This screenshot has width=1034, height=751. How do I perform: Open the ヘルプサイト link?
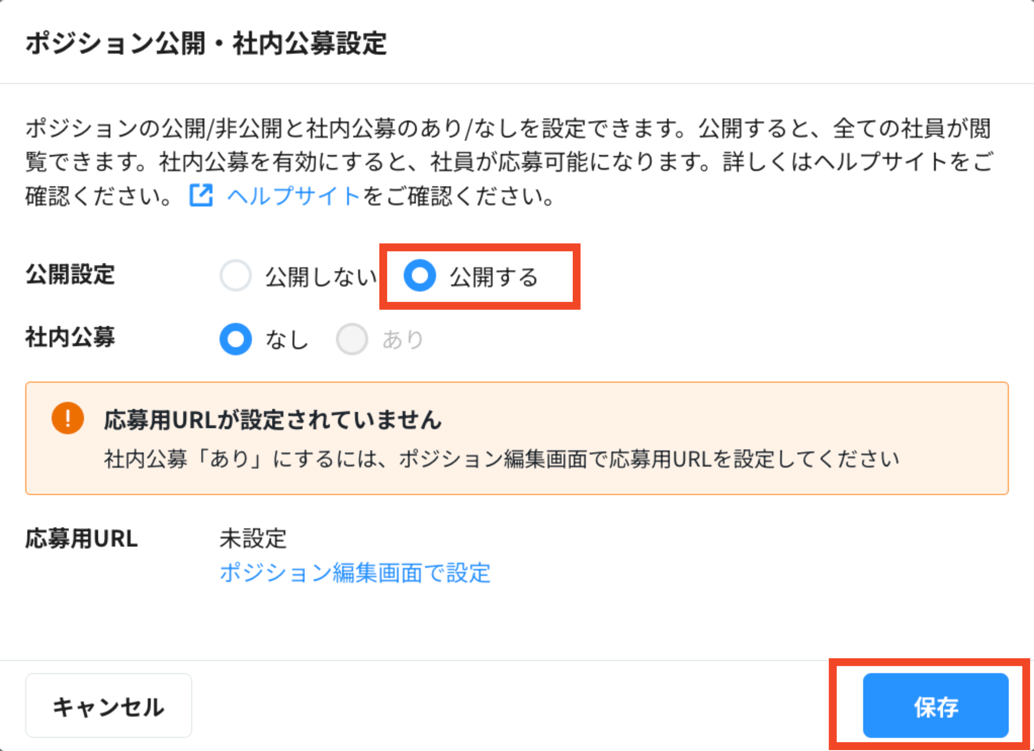(294, 197)
